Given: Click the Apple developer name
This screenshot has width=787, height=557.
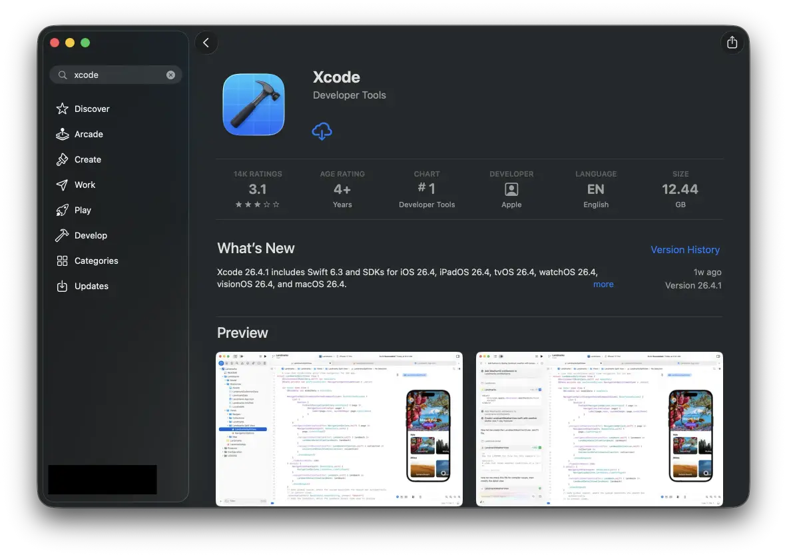Looking at the screenshot, I should click(511, 205).
